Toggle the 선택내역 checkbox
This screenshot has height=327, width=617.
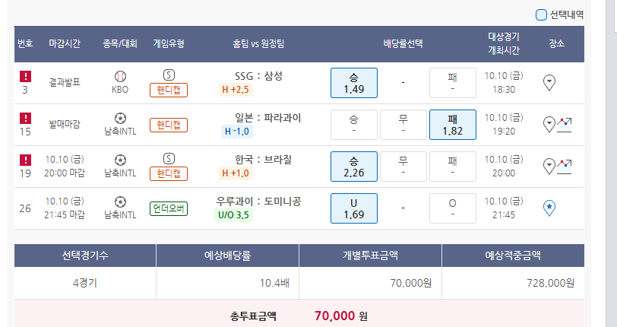542,14
